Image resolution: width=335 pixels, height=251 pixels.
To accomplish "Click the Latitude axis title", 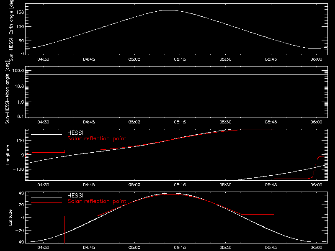I will tap(10, 218).
